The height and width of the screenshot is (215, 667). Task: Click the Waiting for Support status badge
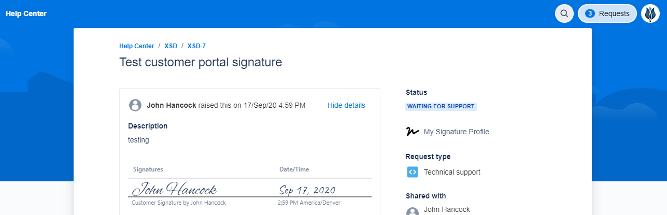coord(441,106)
